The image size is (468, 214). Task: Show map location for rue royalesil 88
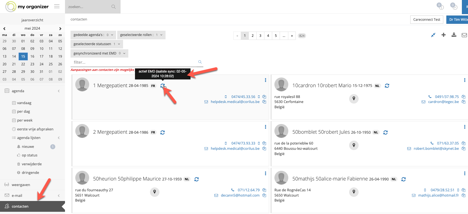[354, 99]
